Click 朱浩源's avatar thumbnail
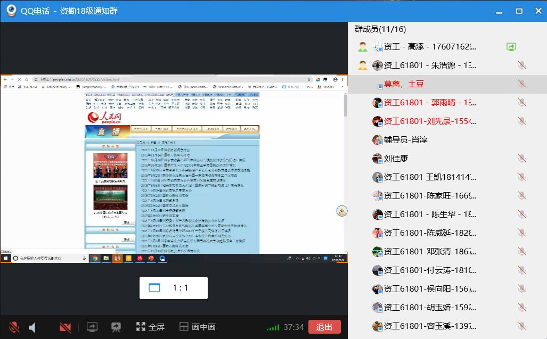This screenshot has height=339, width=547. tap(378, 65)
